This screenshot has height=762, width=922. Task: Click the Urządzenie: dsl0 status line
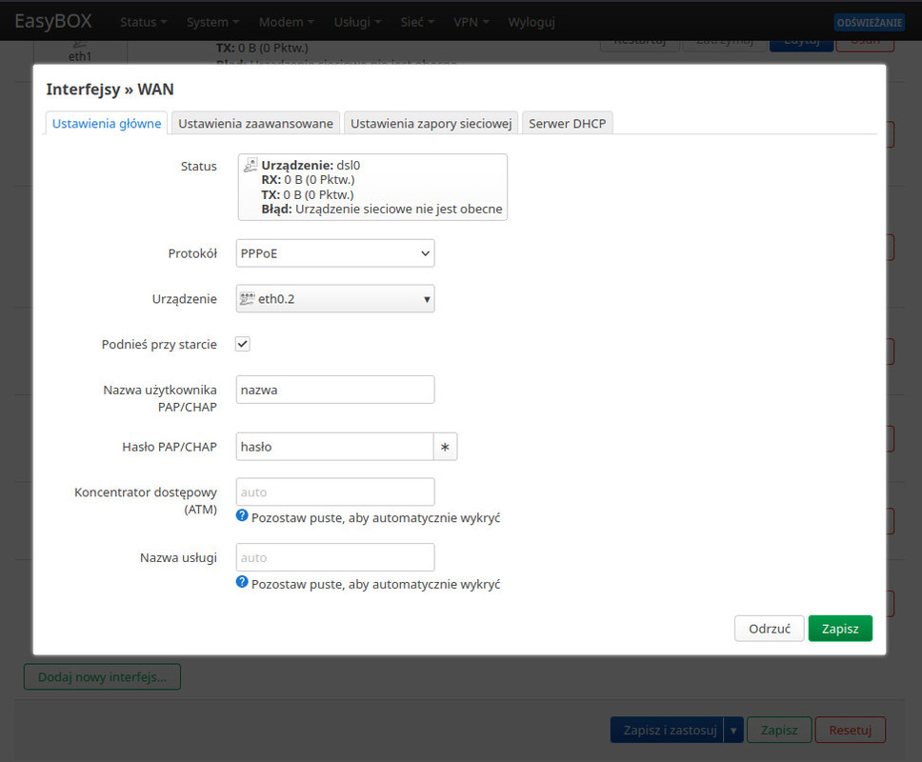click(311, 165)
